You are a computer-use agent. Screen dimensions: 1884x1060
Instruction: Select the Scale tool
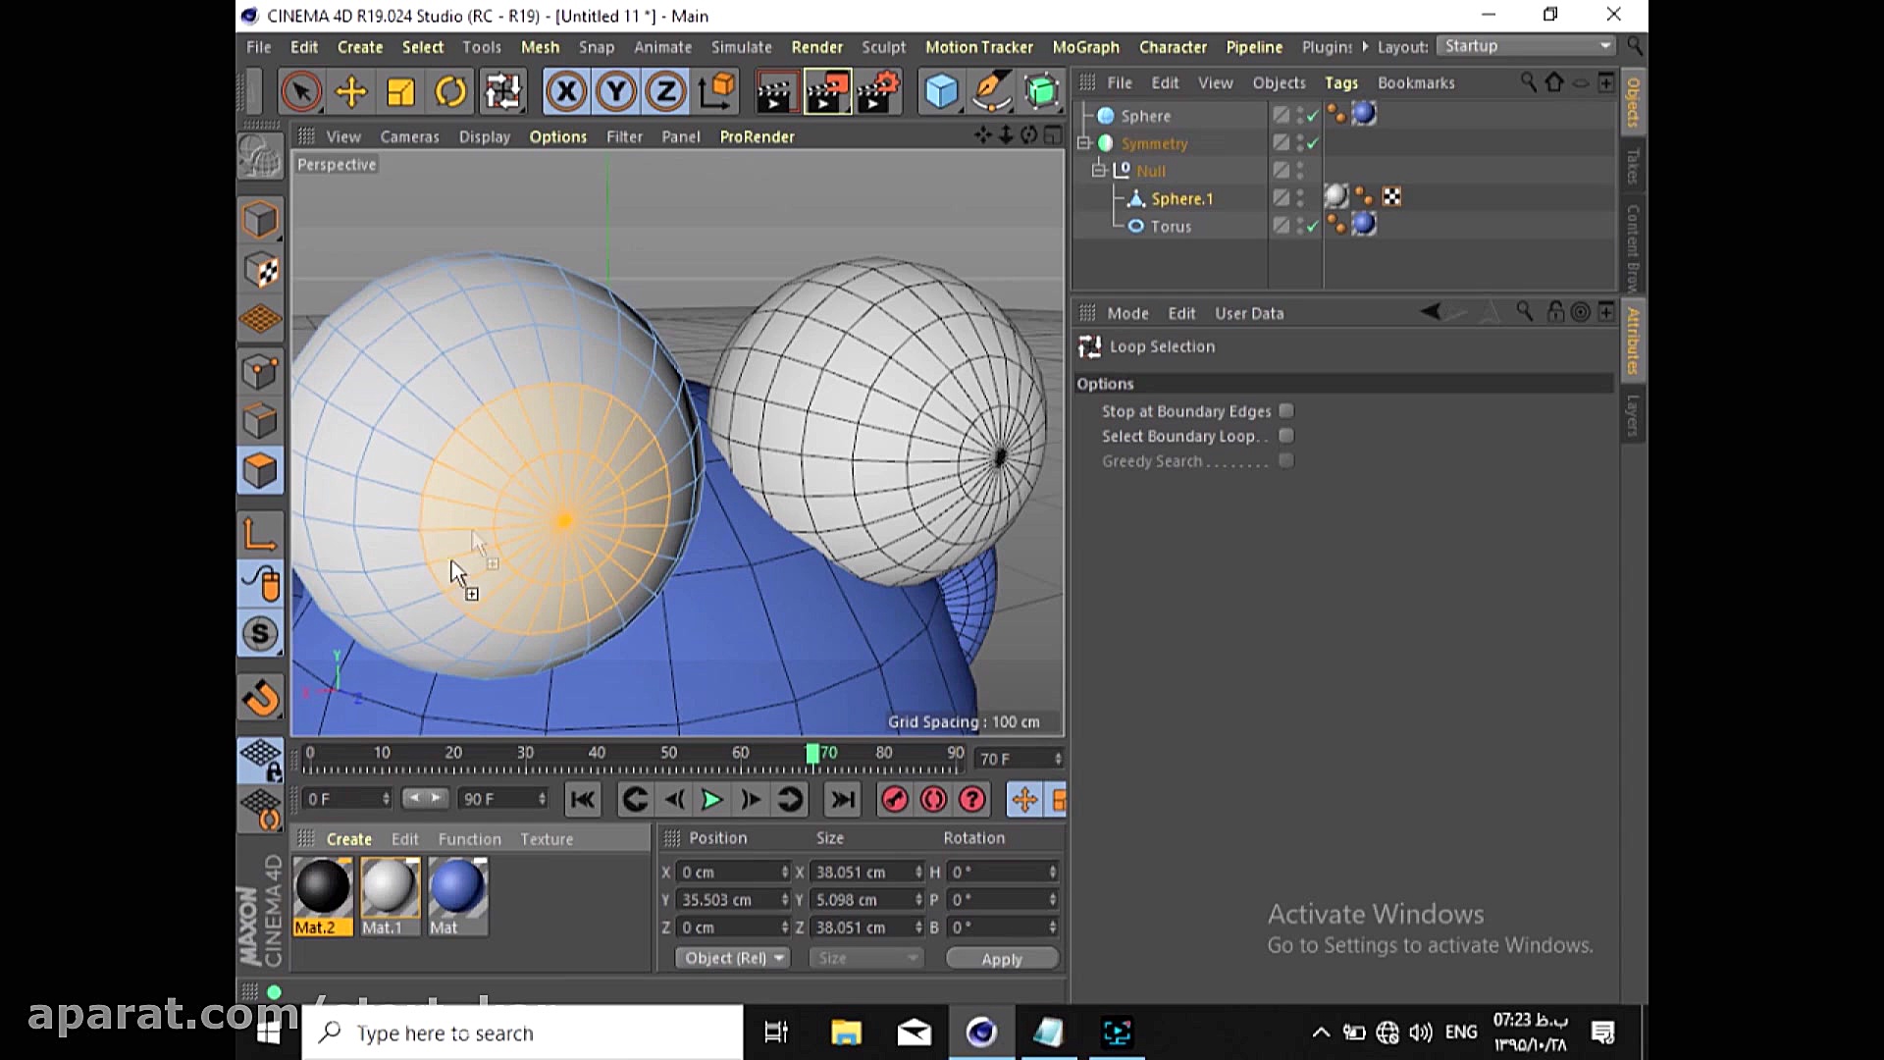(x=400, y=90)
